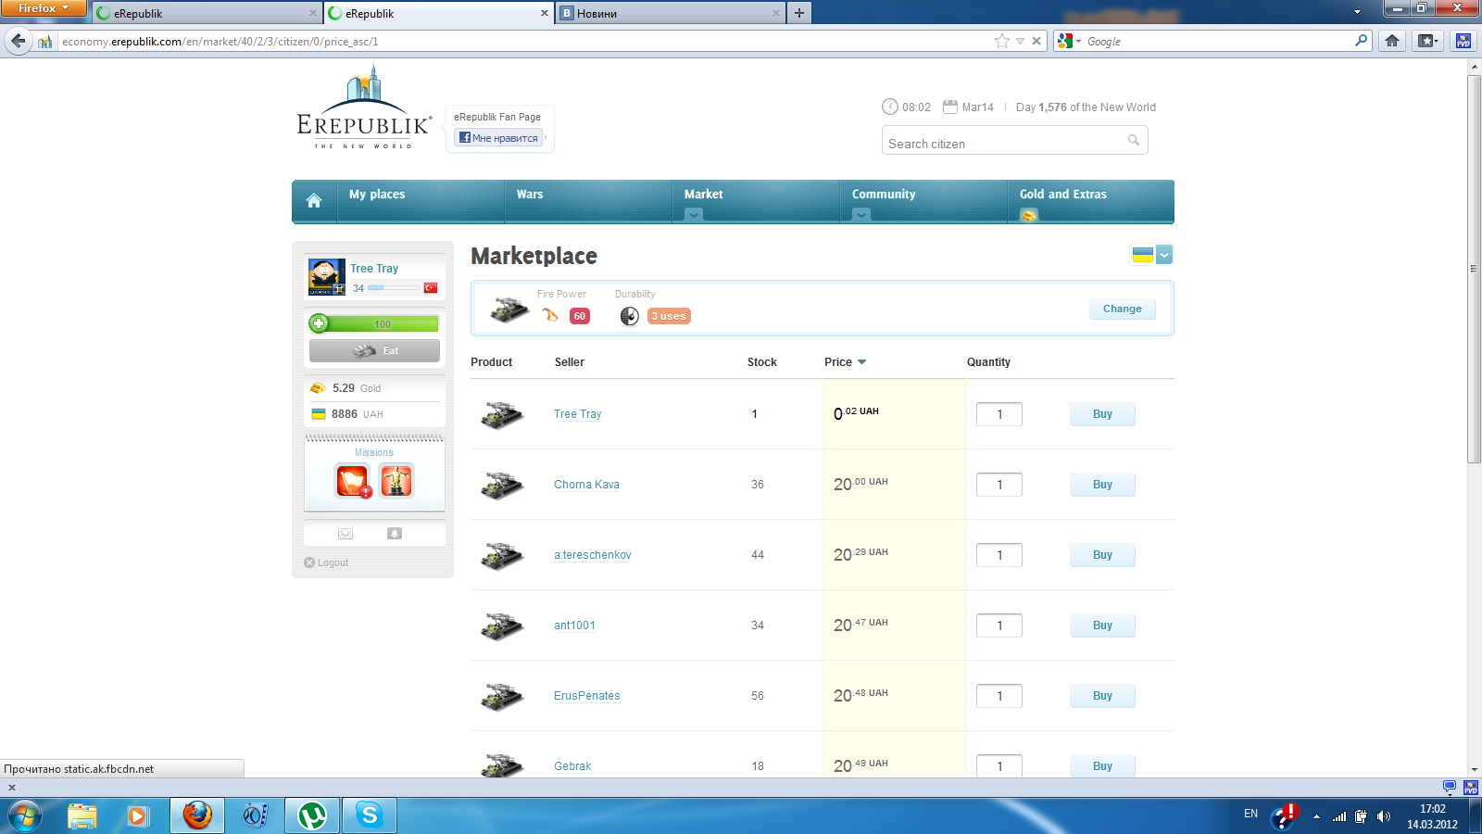The image size is (1482, 834).
Task: Click tank image in Chorna Kava row
Action: pyautogui.click(x=502, y=485)
